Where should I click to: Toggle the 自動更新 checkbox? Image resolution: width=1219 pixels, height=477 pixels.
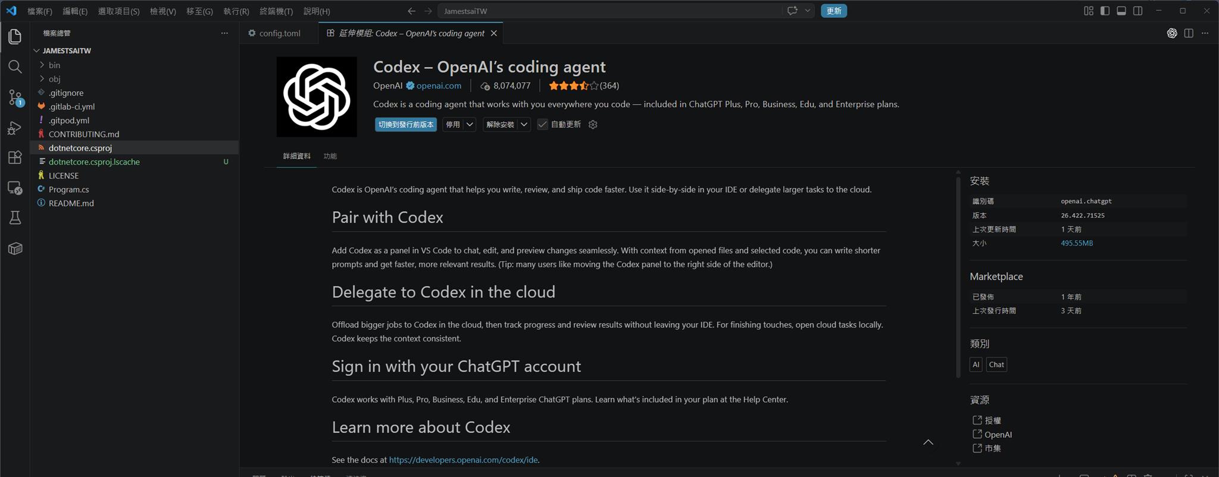[542, 124]
